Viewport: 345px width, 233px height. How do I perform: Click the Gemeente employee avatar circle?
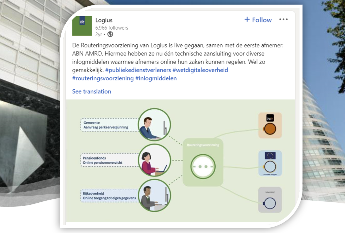coord(154,125)
